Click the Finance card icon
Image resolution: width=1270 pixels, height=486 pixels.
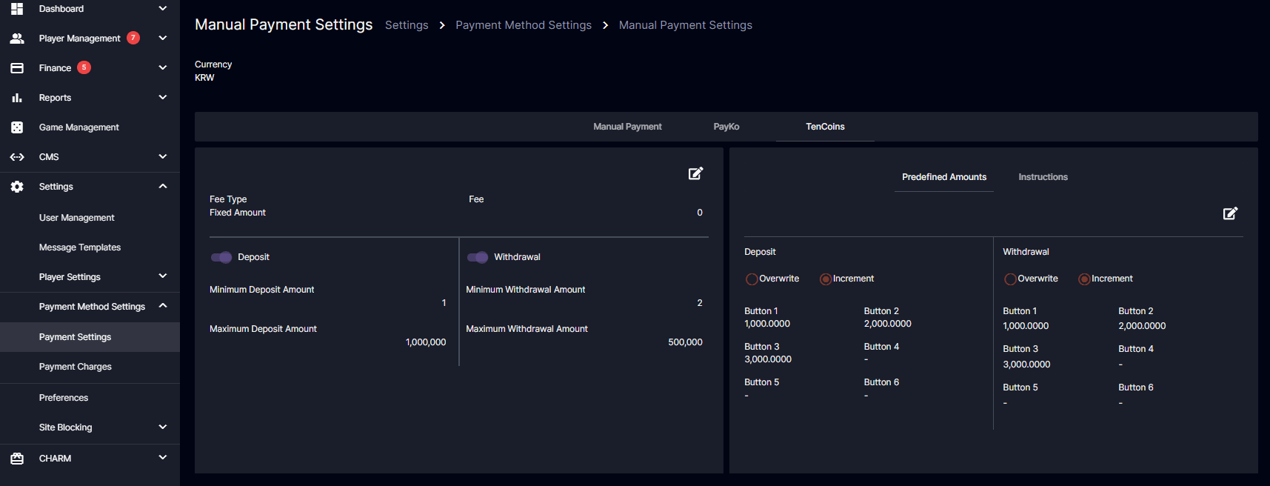point(17,68)
